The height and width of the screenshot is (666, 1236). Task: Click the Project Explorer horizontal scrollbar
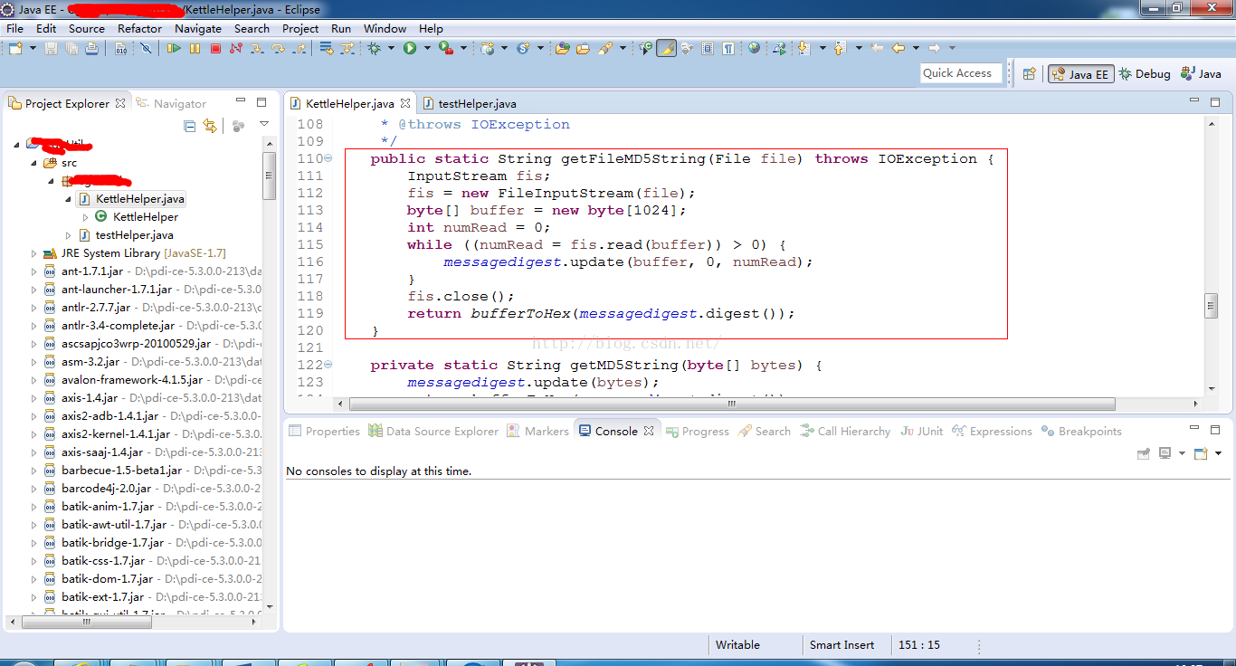tap(86, 622)
